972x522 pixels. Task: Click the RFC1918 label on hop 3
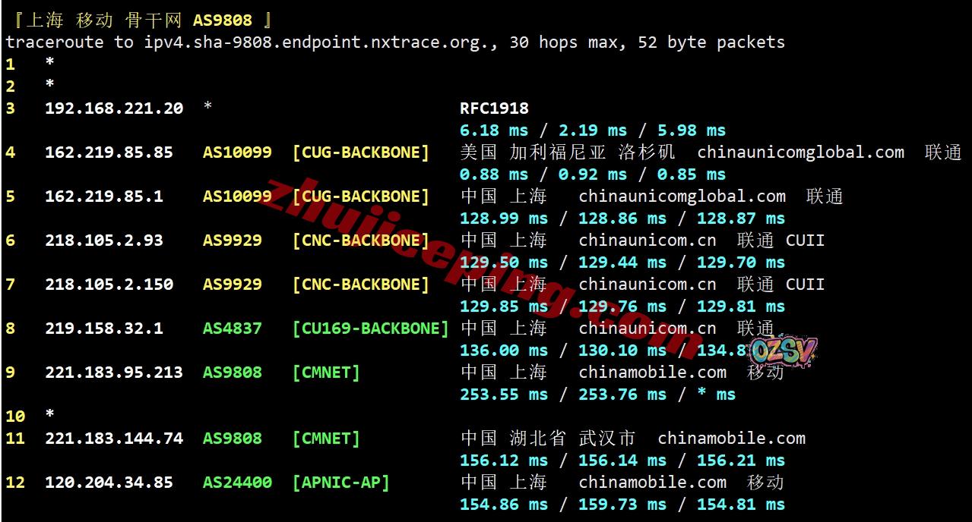pyautogui.click(x=494, y=108)
